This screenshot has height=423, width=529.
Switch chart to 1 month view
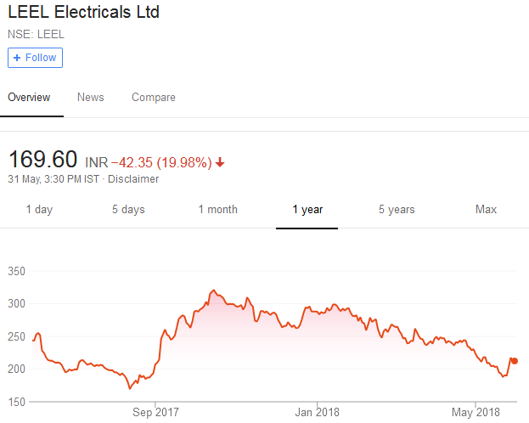218,210
